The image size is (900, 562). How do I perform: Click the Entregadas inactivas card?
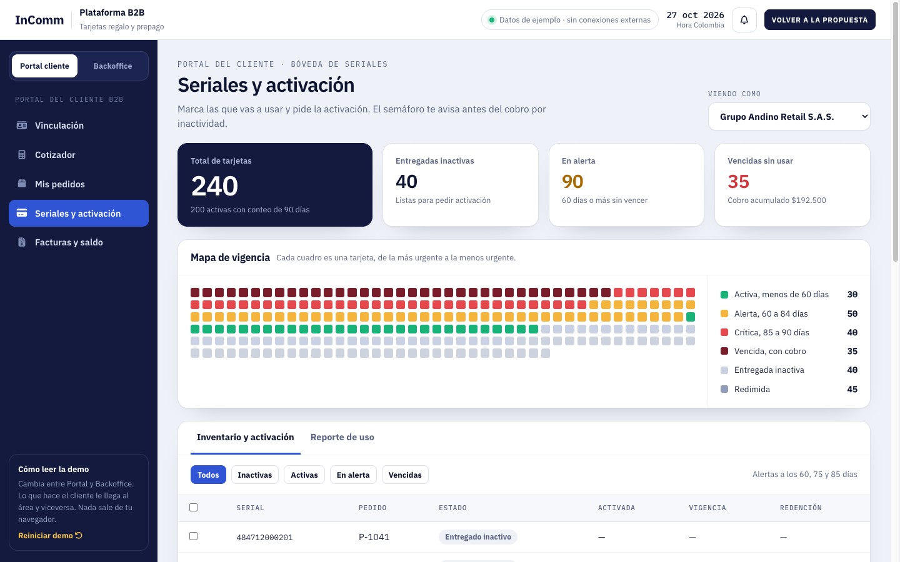coord(461,185)
